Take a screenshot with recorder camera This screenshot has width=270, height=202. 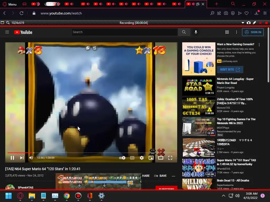(x=248, y=23)
